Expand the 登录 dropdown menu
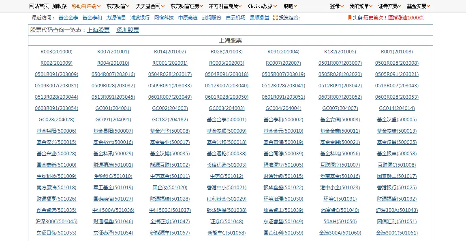Screen dimensions: 466x241 [336, 6]
